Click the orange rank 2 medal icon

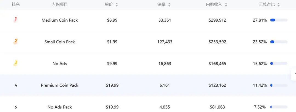click(x=16, y=42)
